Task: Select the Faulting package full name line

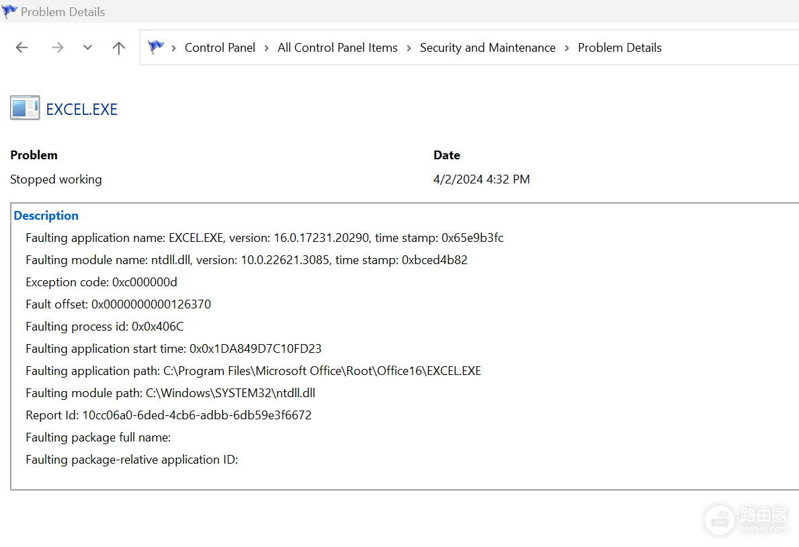Action: tap(98, 437)
